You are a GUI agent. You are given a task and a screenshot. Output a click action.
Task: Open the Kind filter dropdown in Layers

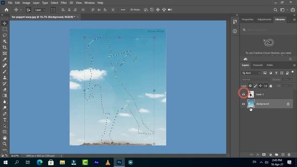pos(251,73)
